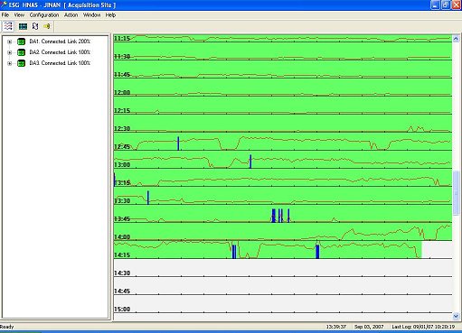Click the blue refresh arrows toolbar icon
The height and width of the screenshot is (333, 462).
[x=35, y=26]
